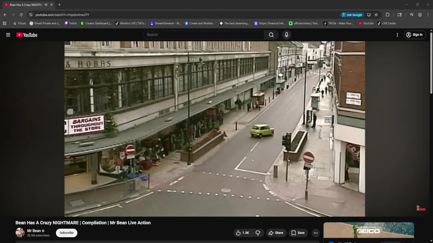Open The best streaming bookmark
This screenshot has width=433, height=243.
[234, 23]
